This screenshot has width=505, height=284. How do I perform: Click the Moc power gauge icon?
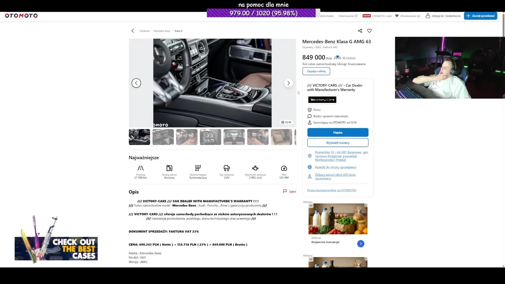coord(284,168)
